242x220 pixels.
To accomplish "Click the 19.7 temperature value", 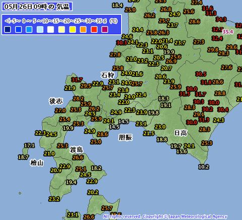I will pos(176,146).
